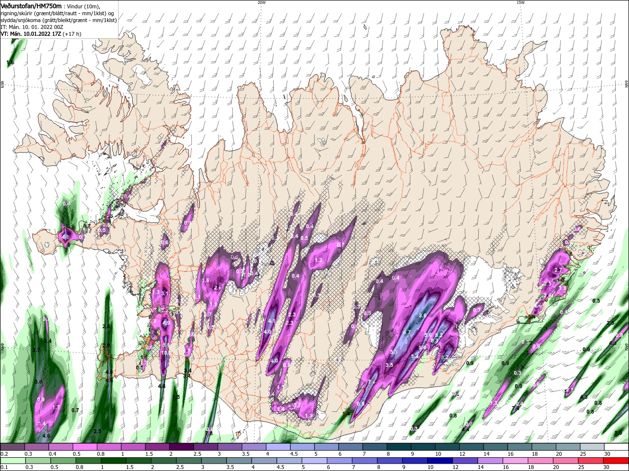Click the 'rigning/skúrir' legend description line

(58, 13)
